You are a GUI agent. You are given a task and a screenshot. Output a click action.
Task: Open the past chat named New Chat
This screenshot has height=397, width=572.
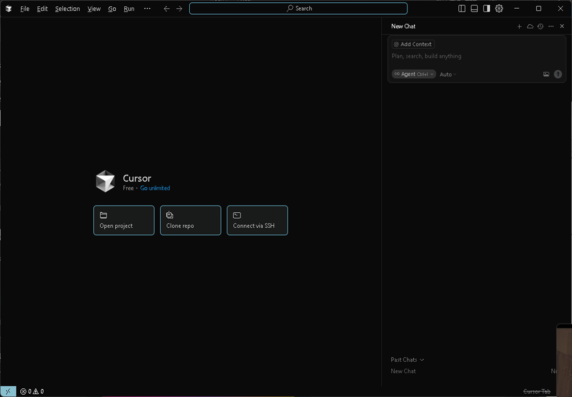[x=403, y=371]
